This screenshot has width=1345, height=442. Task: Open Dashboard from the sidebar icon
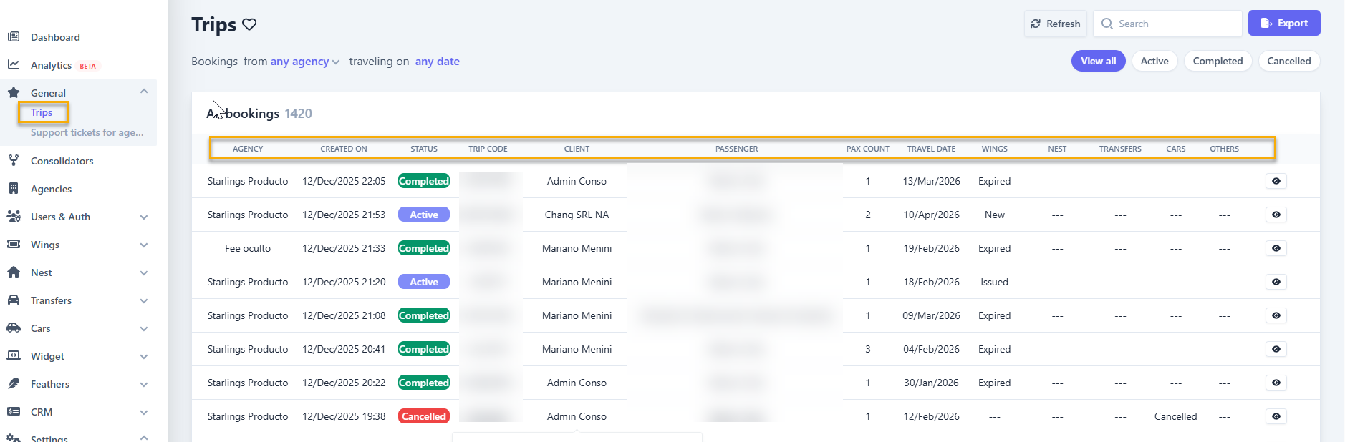tap(14, 37)
